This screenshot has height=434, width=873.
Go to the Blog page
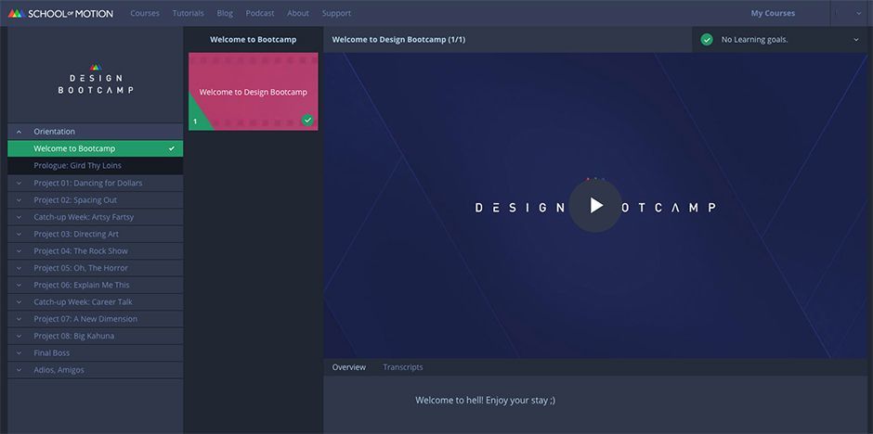tap(225, 13)
